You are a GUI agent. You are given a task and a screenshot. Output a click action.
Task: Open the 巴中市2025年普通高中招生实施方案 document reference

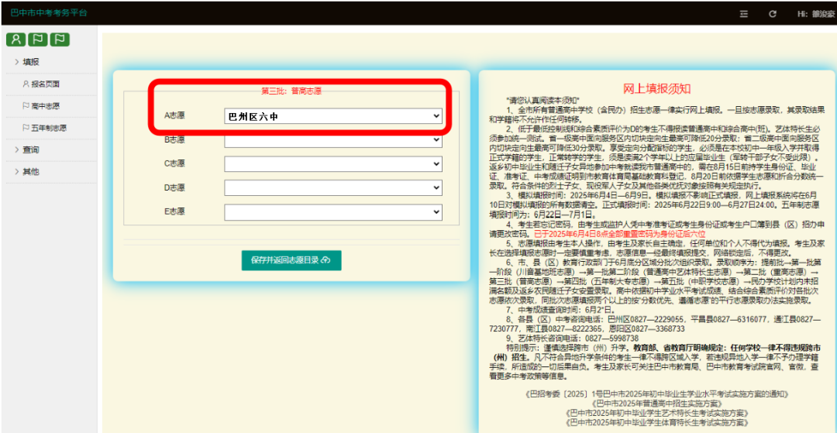(657, 404)
